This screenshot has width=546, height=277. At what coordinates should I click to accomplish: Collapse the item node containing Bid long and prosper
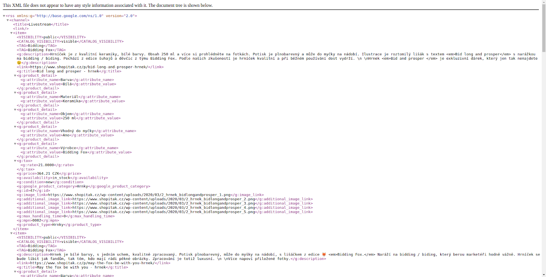point(12,33)
